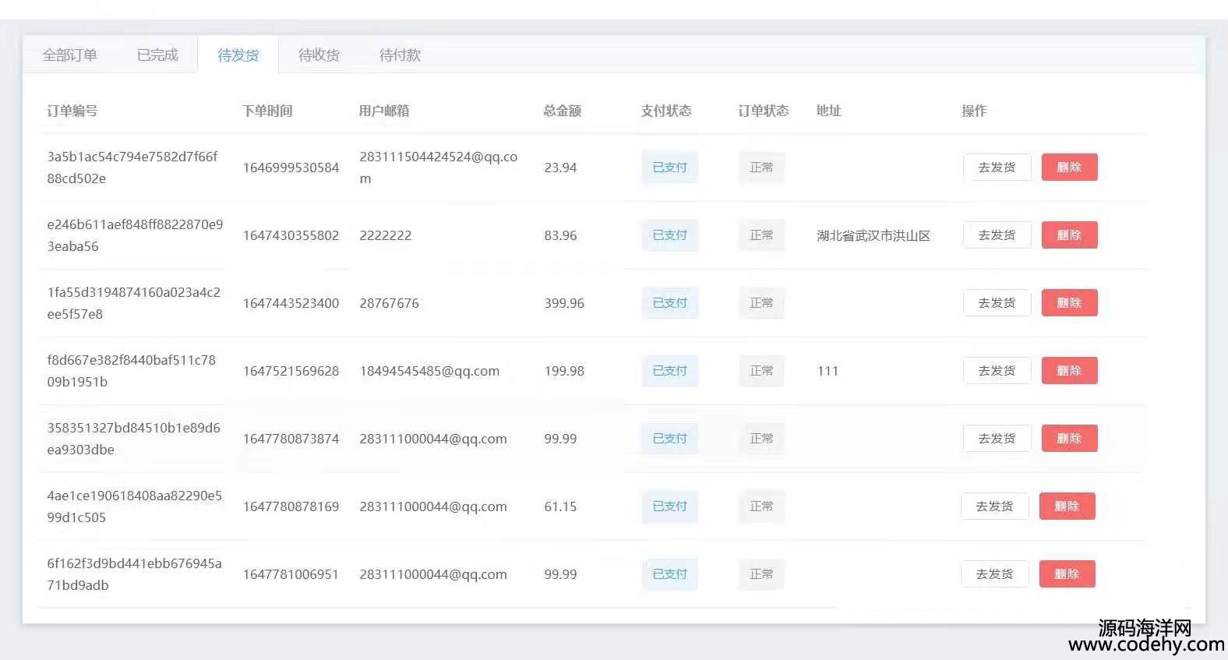Click the 操作 column header

(974, 111)
